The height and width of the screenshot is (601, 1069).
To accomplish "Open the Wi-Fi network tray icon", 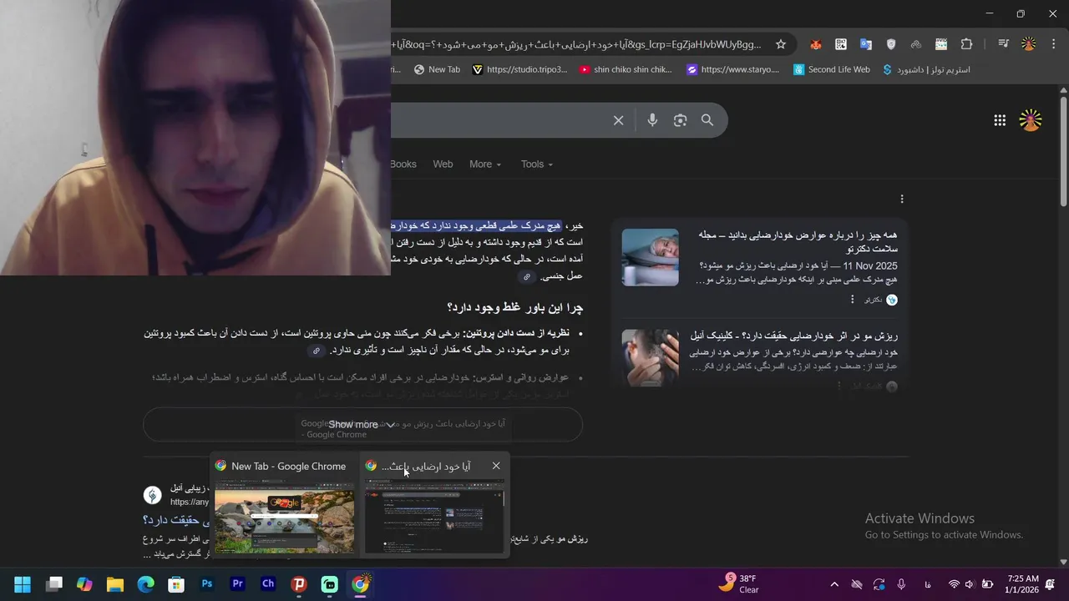I will [x=954, y=584].
